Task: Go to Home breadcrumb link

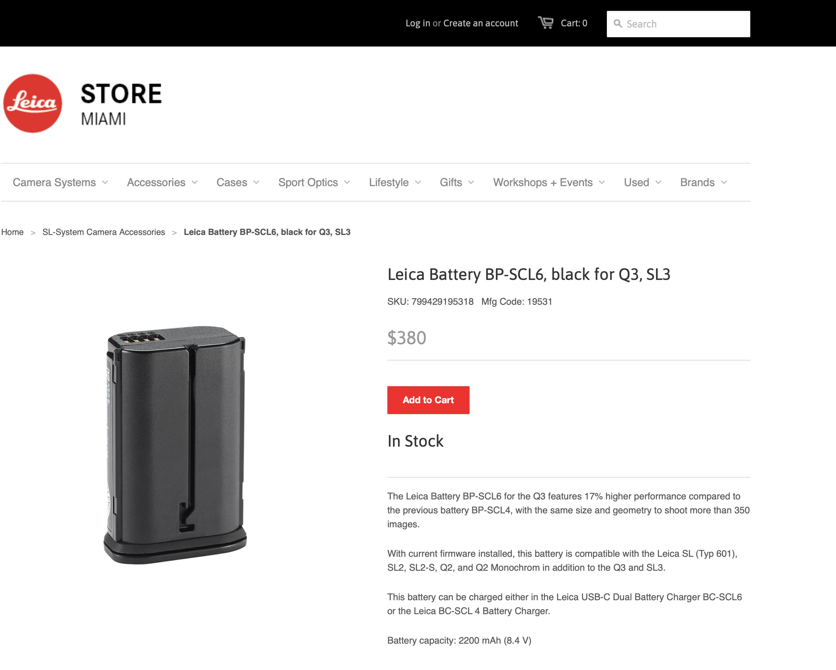Action: (12, 232)
